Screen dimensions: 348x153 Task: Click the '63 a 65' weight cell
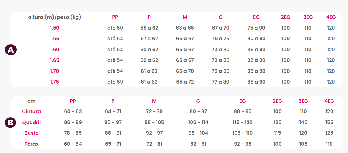click(185, 28)
